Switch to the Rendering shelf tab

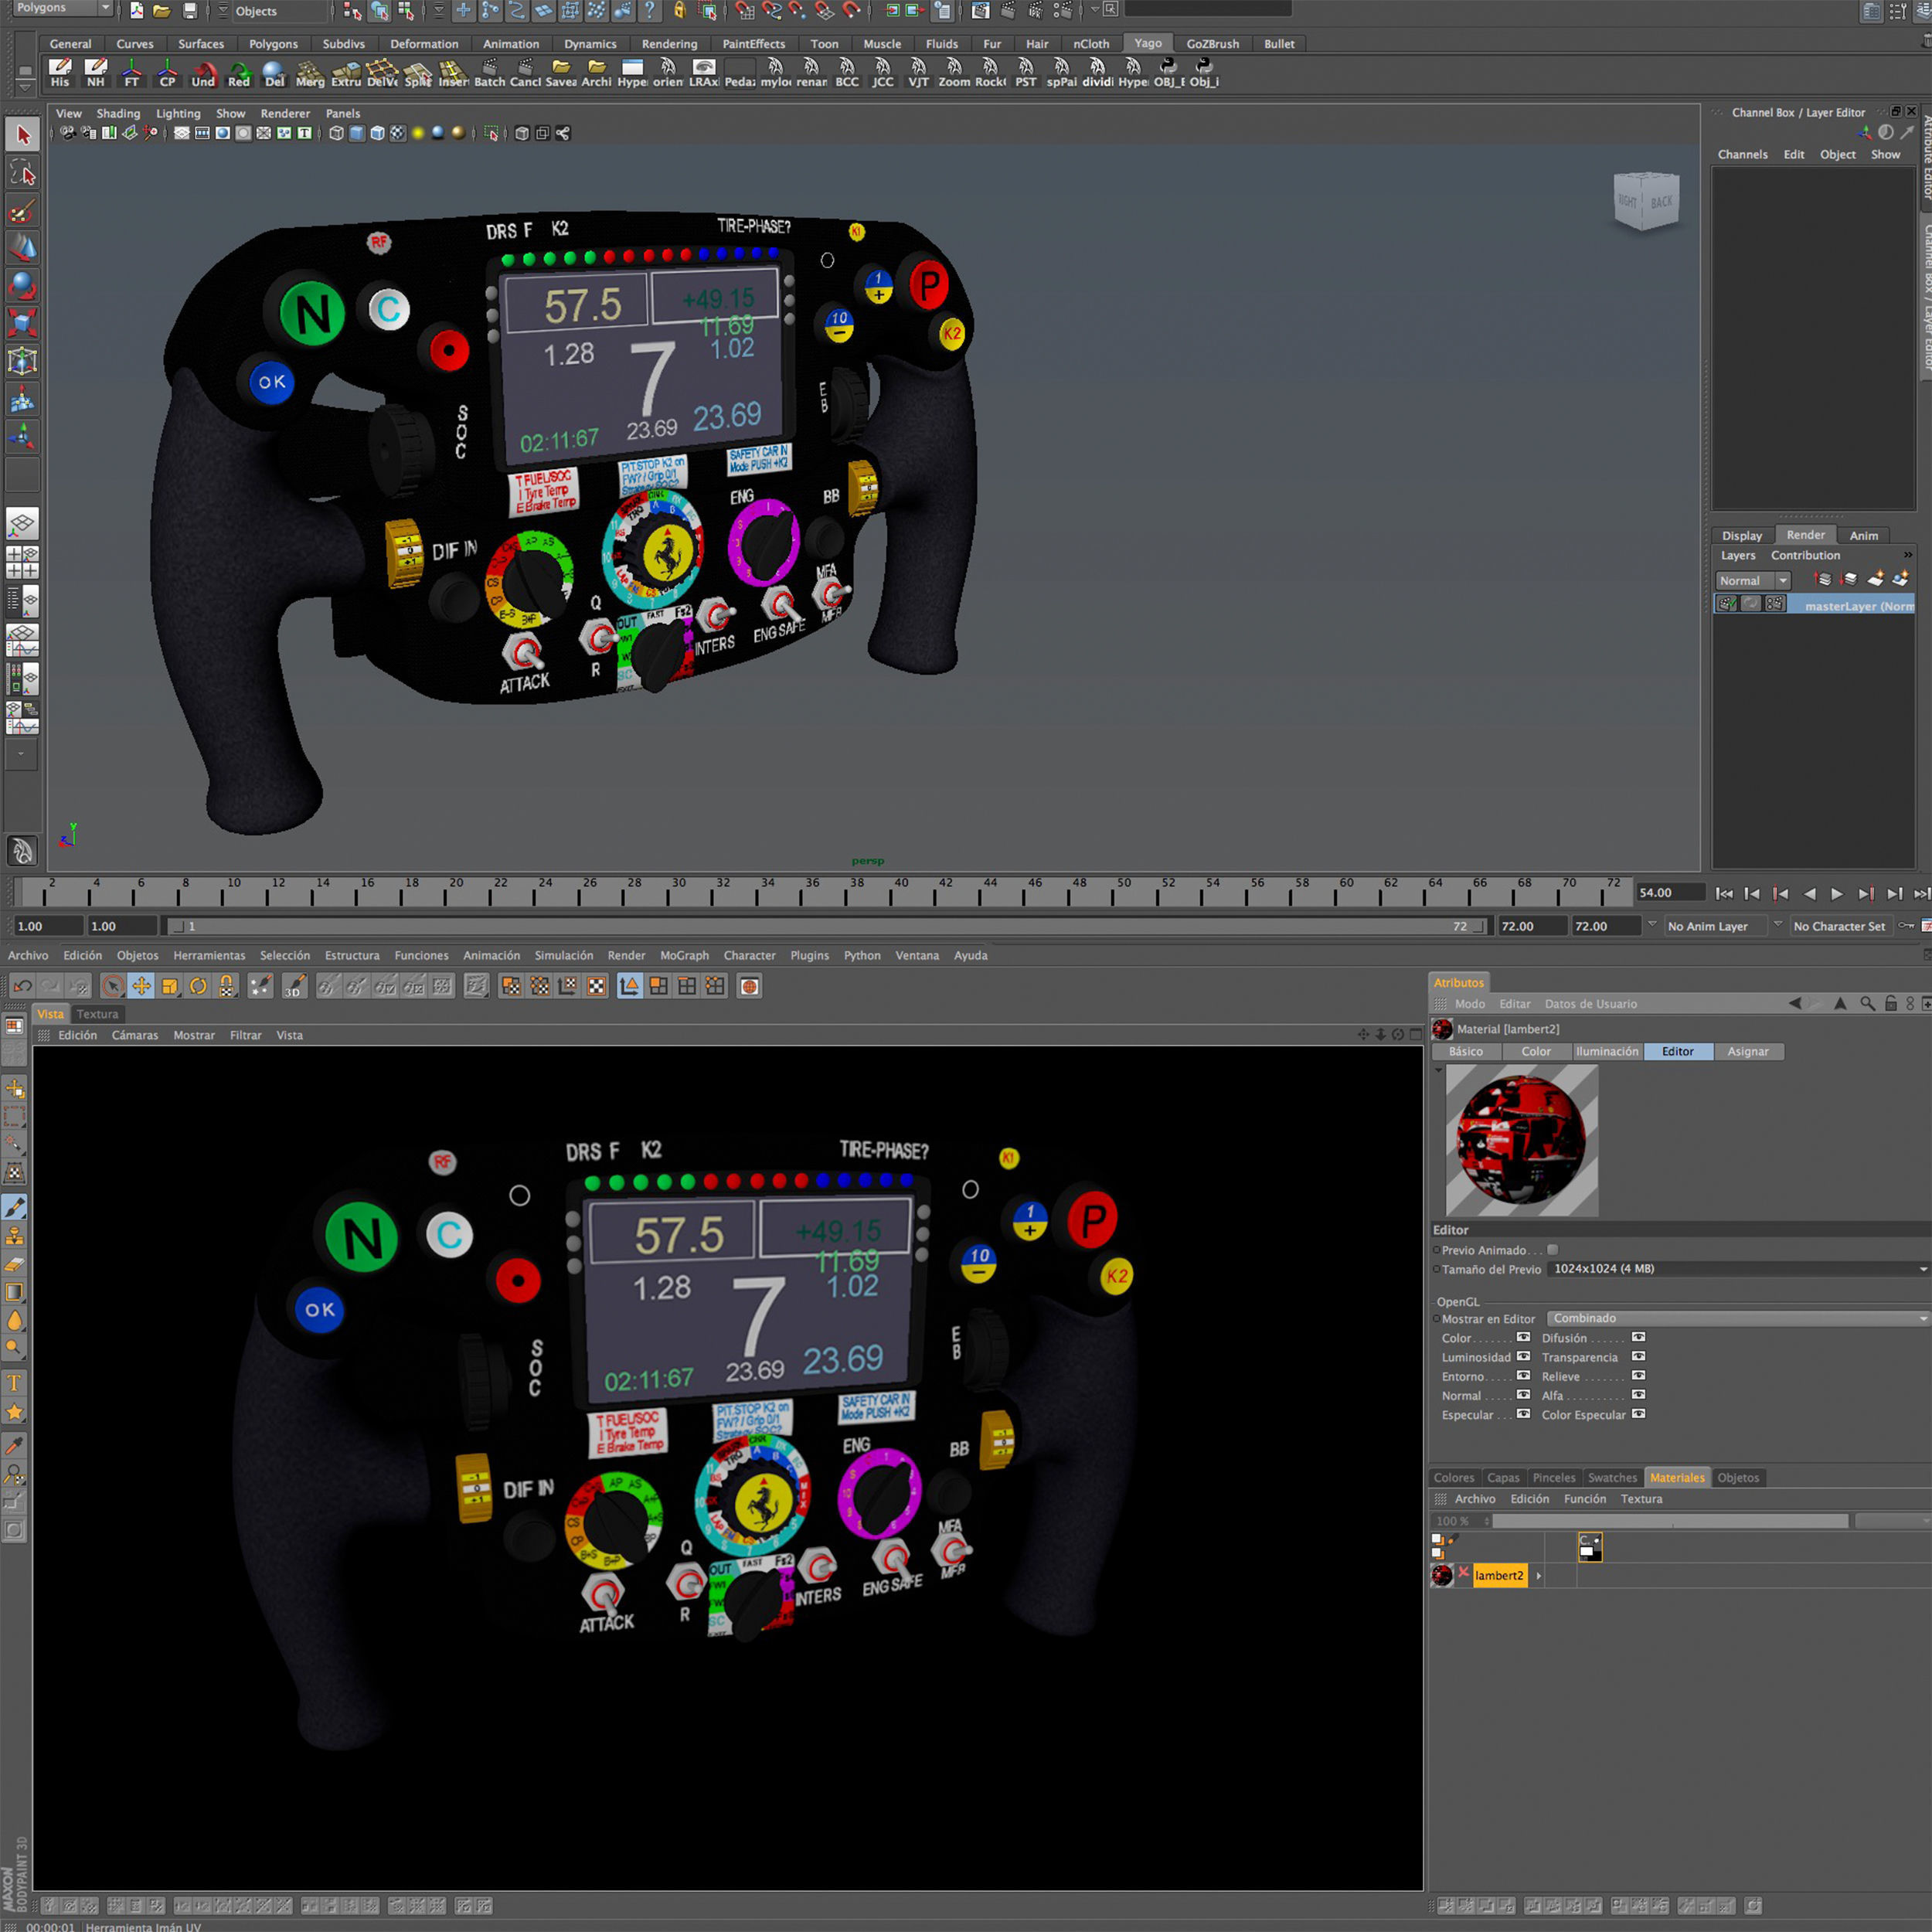point(669,43)
